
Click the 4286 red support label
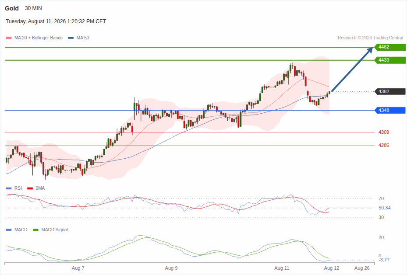[x=384, y=145]
